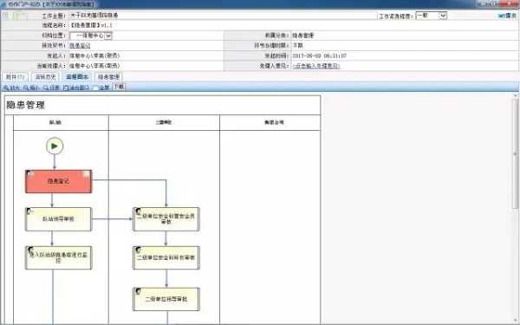Image resolution: width=520 pixels, height=325 pixels.
Task: Switch to the 隐患管理 tab
Action: [x=108, y=77]
